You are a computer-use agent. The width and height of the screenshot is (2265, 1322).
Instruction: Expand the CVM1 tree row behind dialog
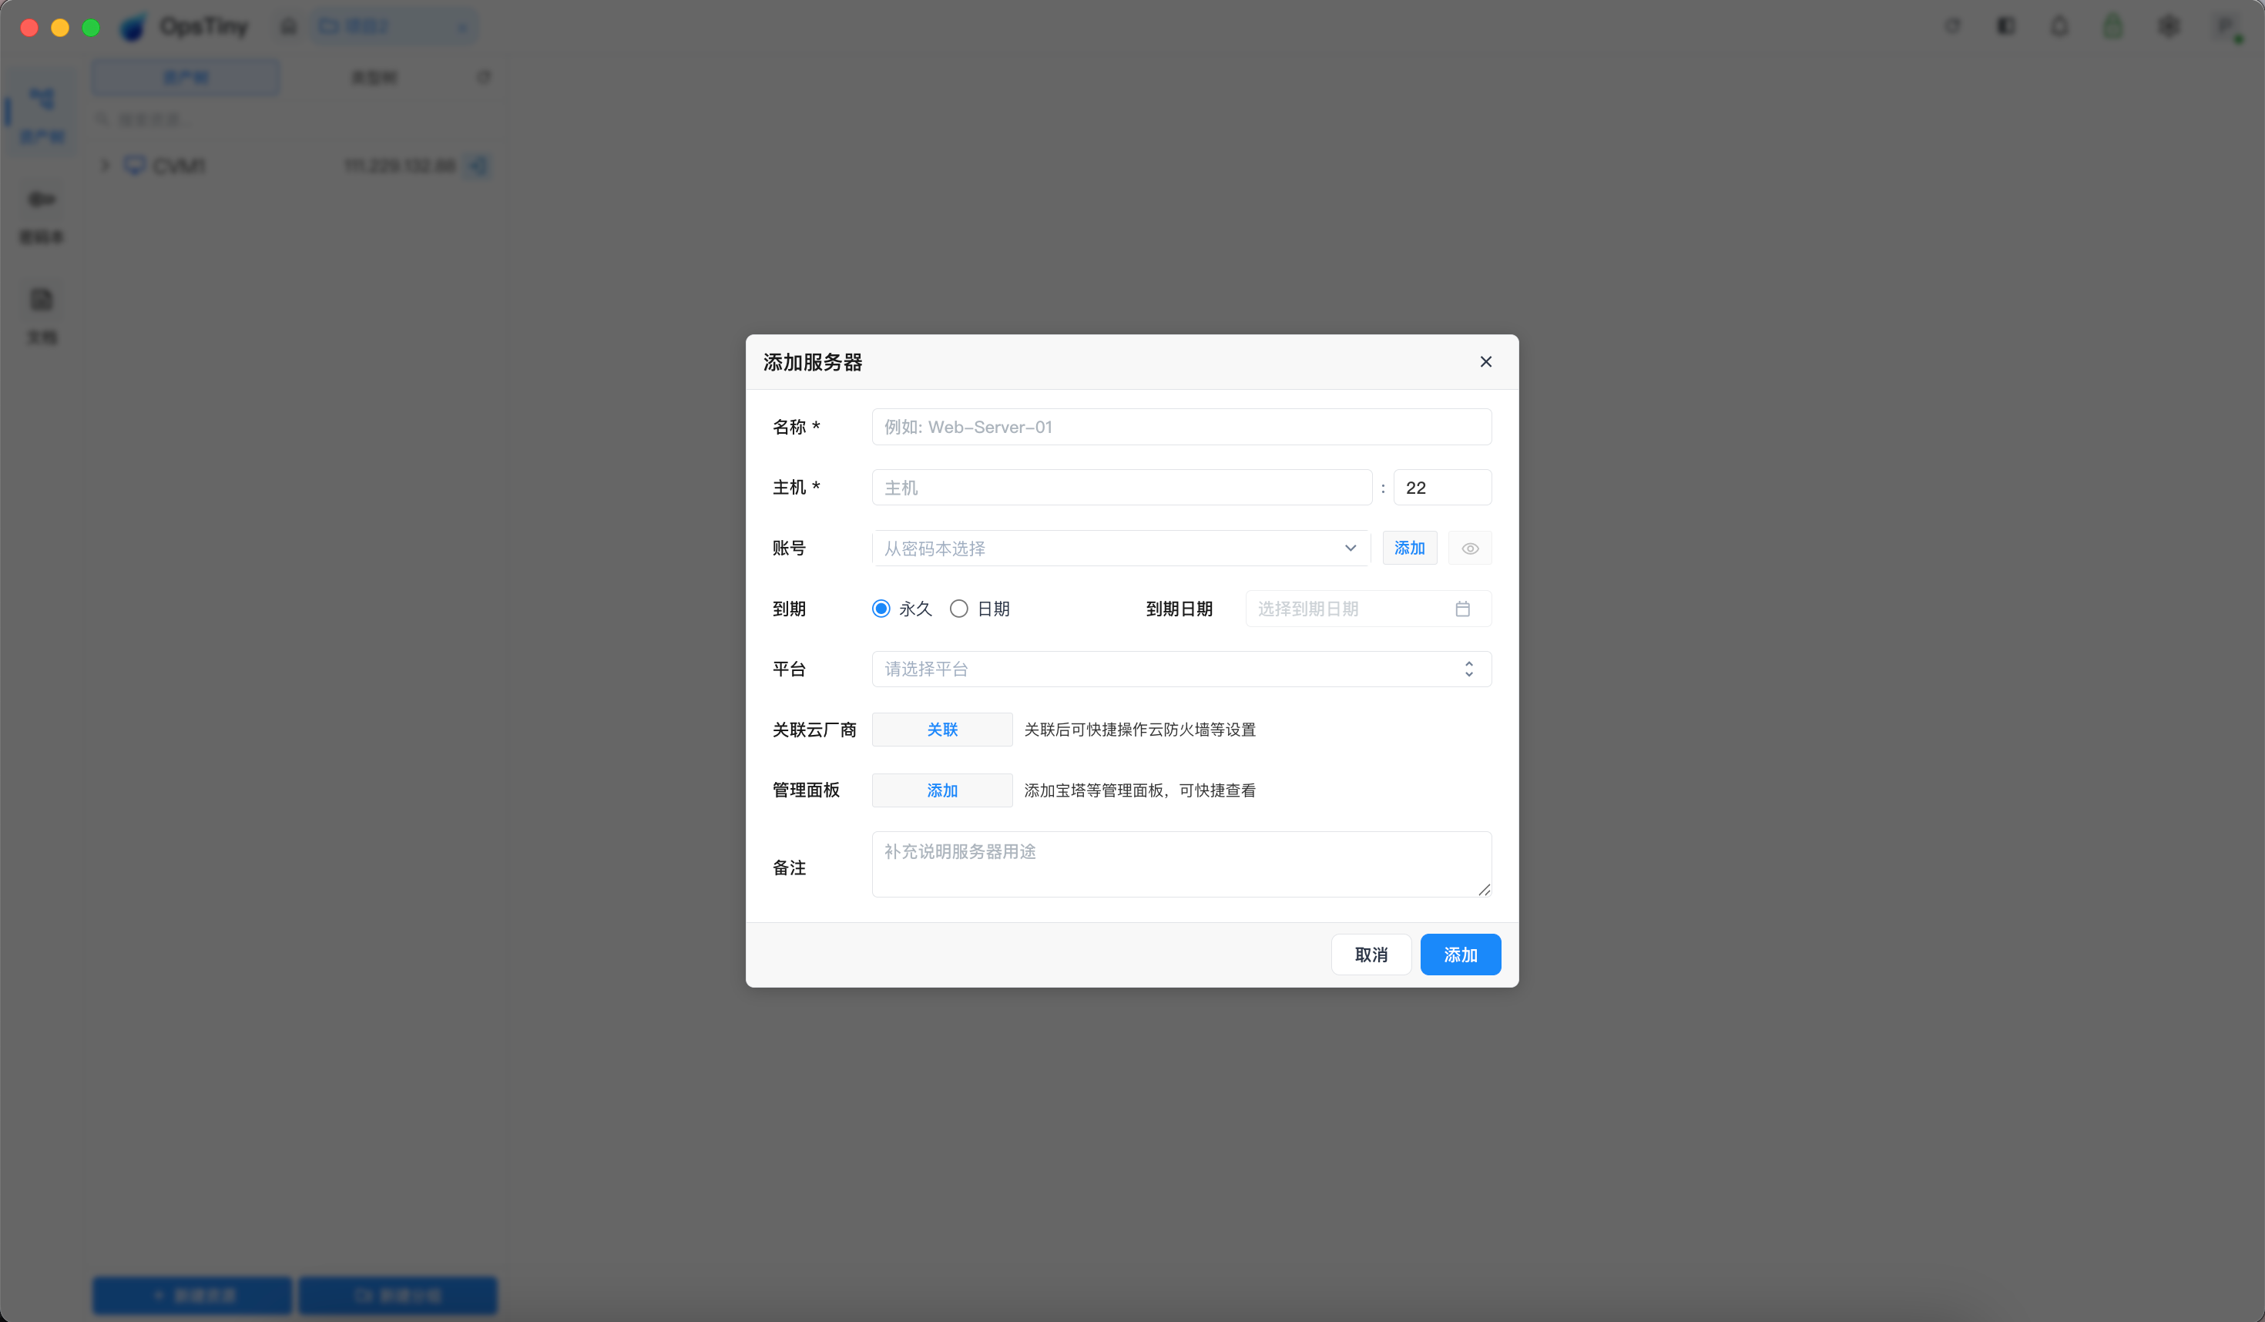pos(105,166)
